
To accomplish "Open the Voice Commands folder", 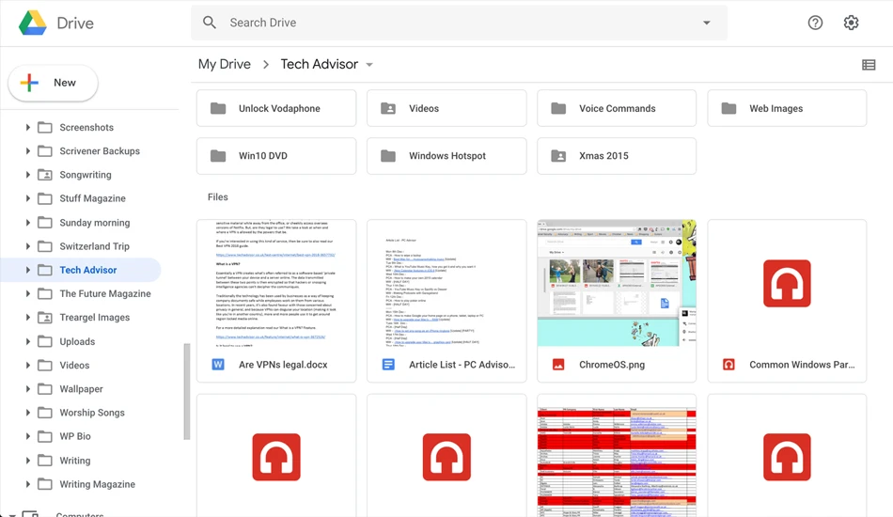I will coord(617,108).
